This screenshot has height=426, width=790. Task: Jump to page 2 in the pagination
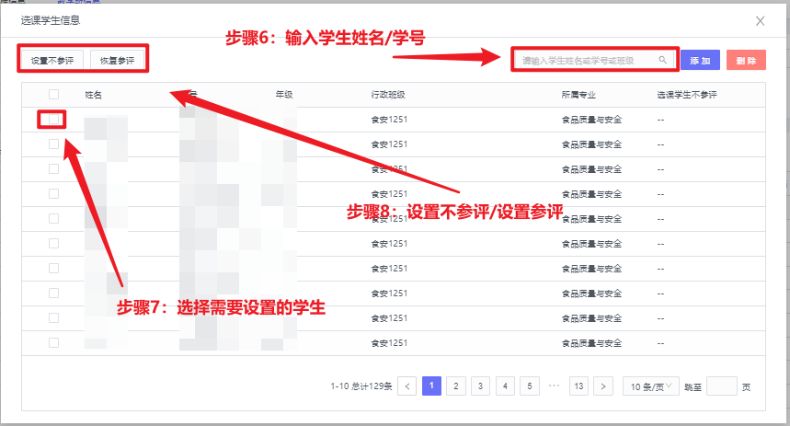[x=456, y=386]
